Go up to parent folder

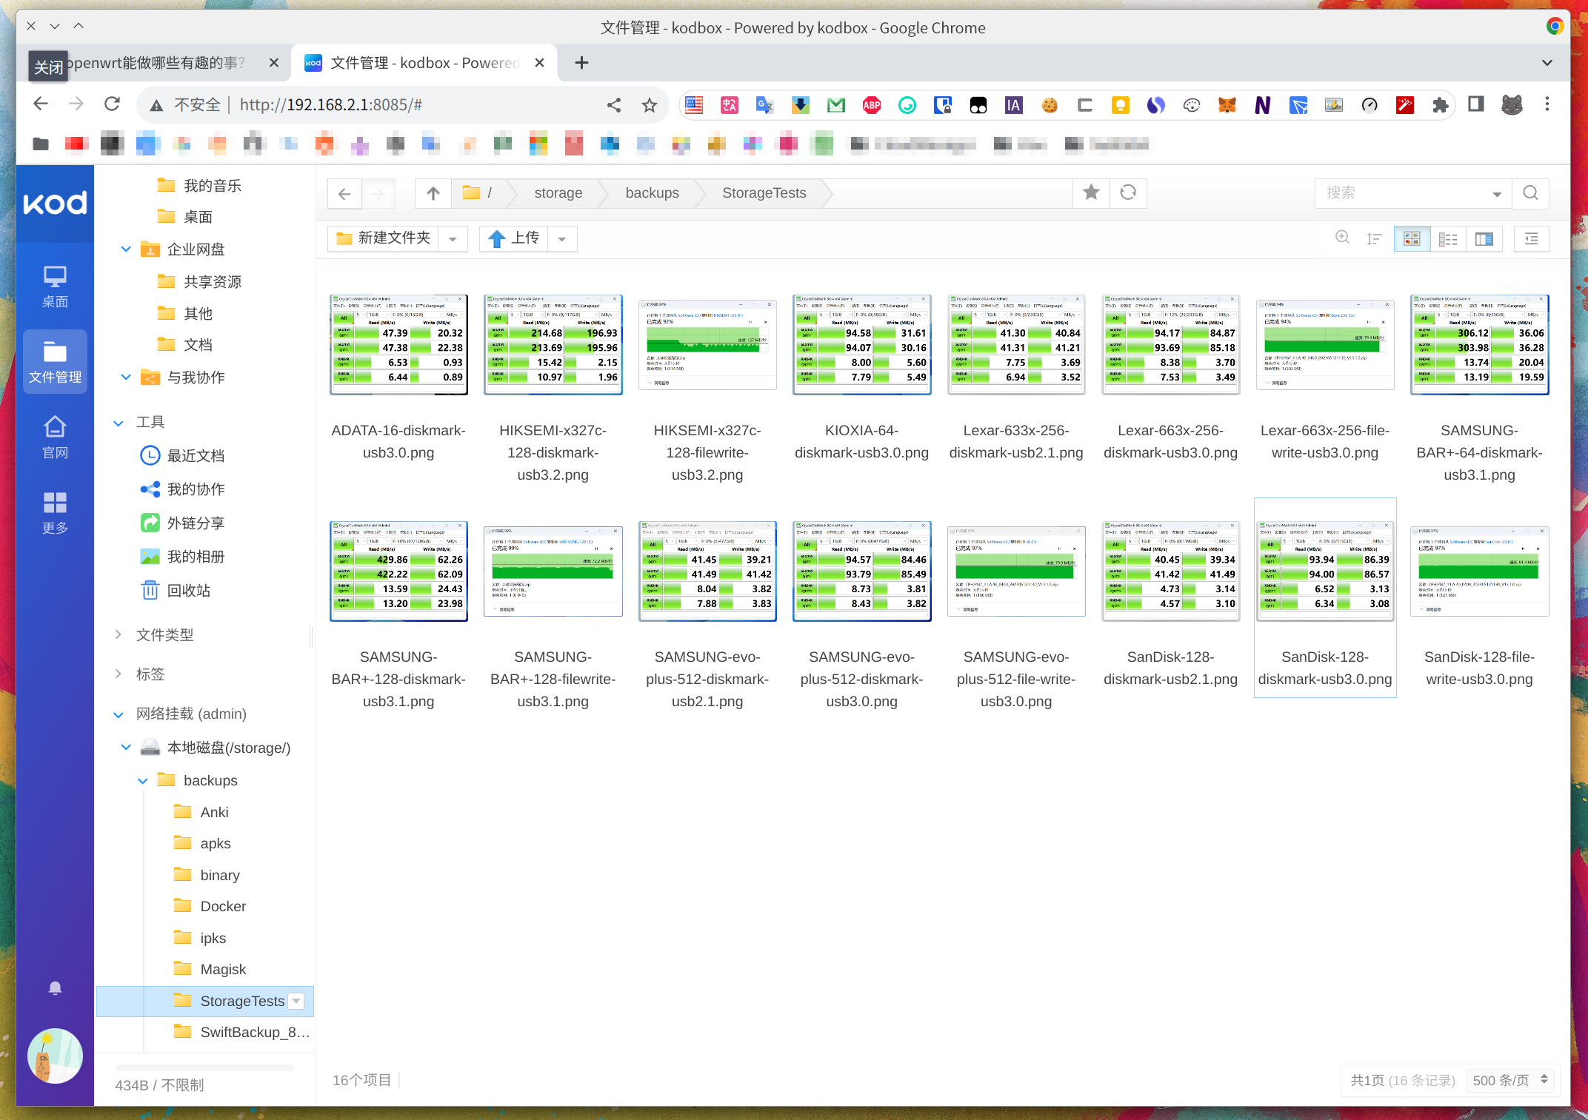coord(433,193)
